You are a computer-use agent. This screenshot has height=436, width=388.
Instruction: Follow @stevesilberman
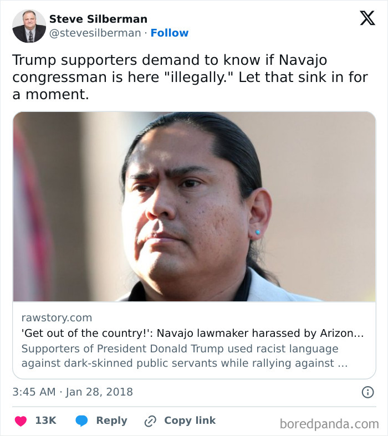(170, 33)
